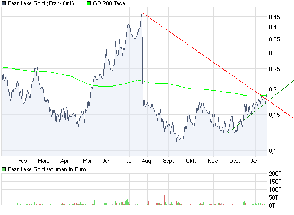Click the 0,4 price axis value
This screenshot has height=215, width=294.
[x=273, y=27]
